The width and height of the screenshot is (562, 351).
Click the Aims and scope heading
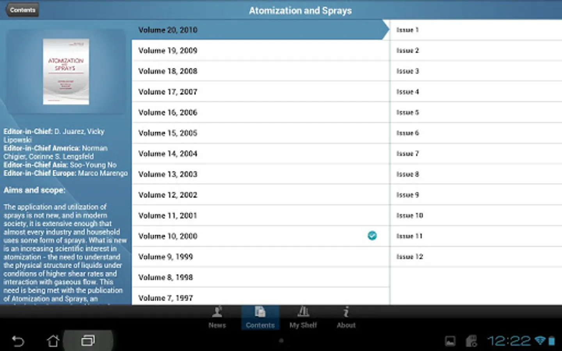[34, 190]
